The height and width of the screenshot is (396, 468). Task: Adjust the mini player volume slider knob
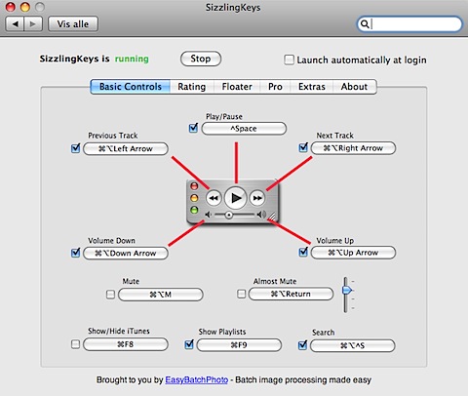tap(229, 215)
